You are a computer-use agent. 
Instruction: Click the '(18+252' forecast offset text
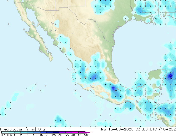click(167, 129)
